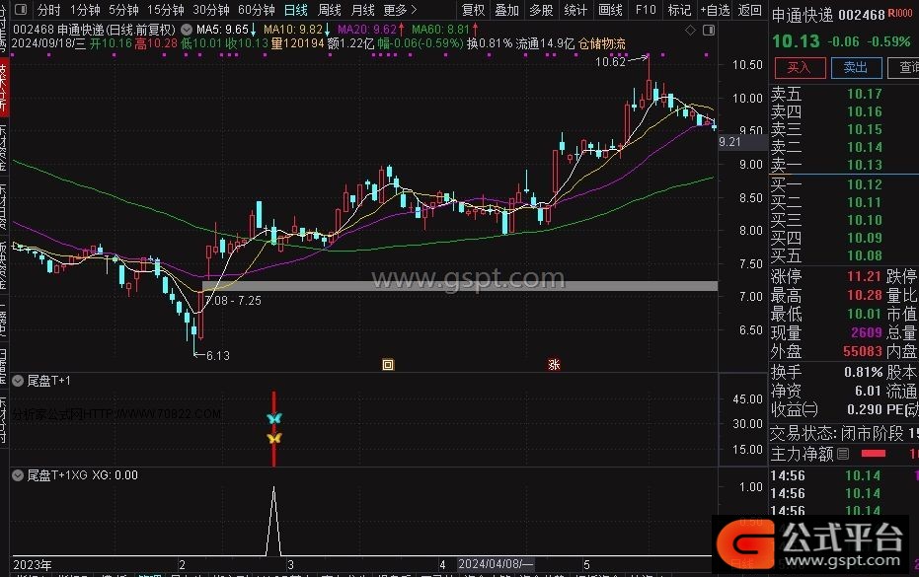Click the gray gap zone bar on chart
This screenshot has height=577, width=919.
[460, 286]
